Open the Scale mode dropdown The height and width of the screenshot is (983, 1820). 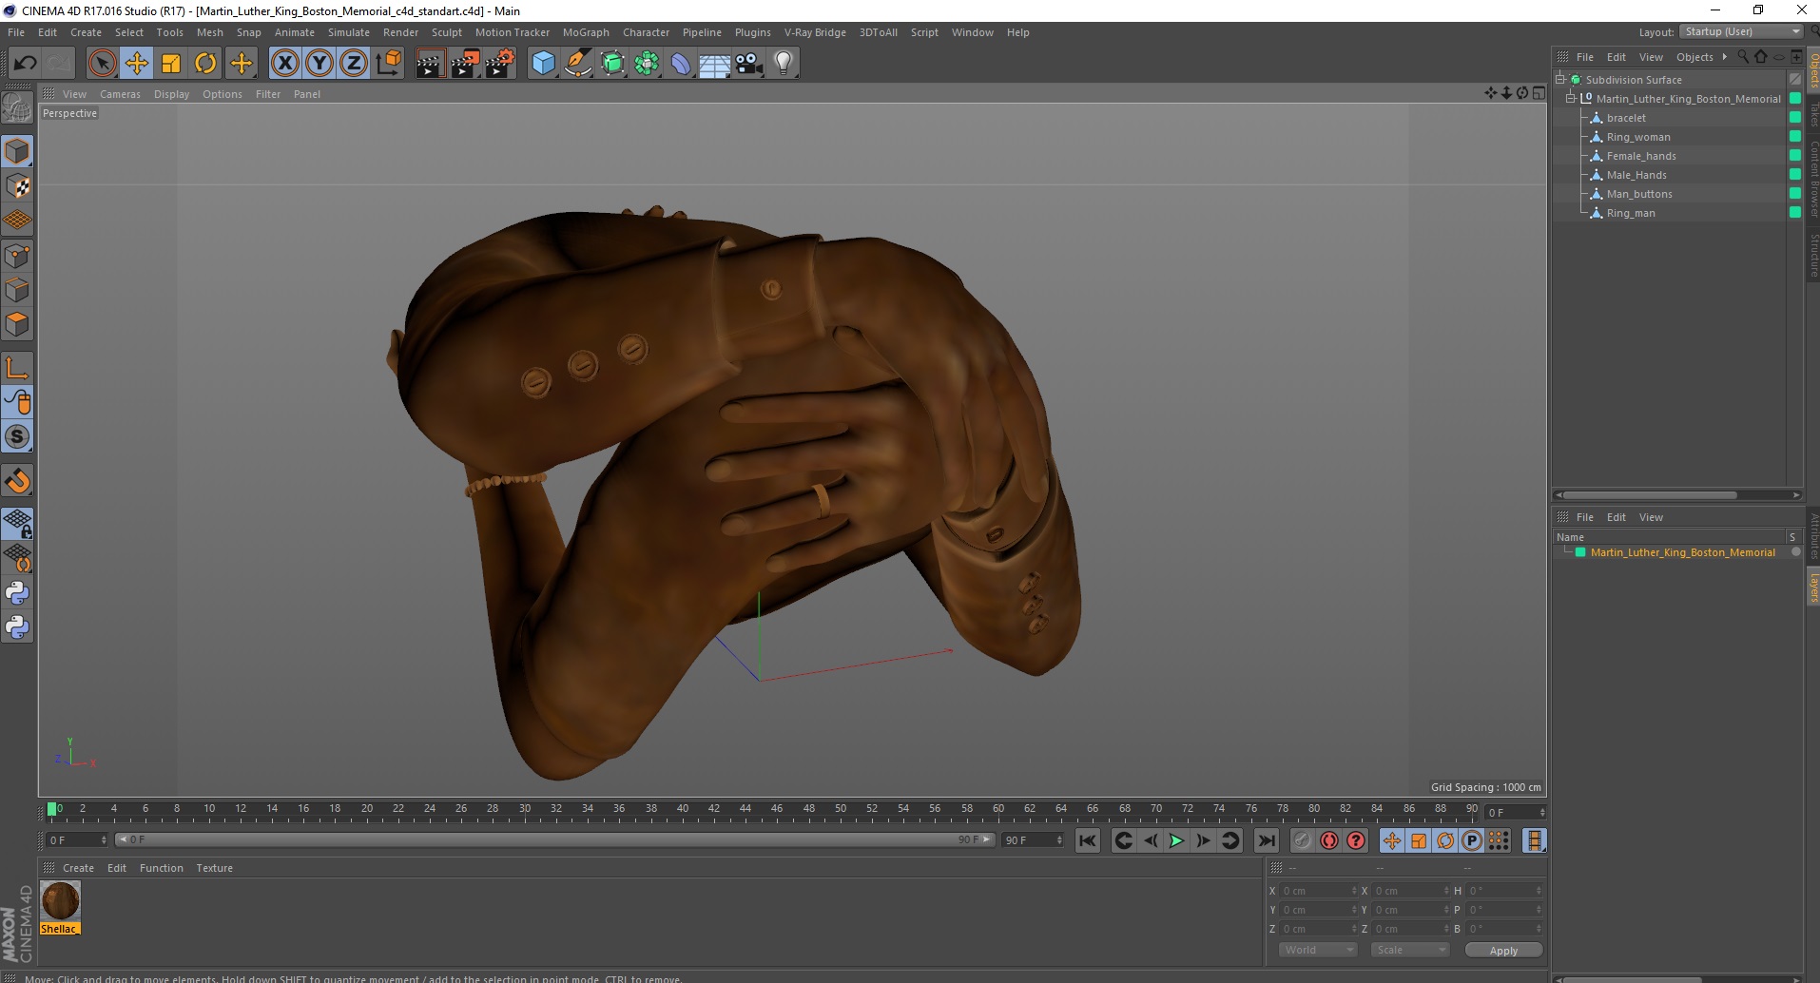(x=1409, y=950)
